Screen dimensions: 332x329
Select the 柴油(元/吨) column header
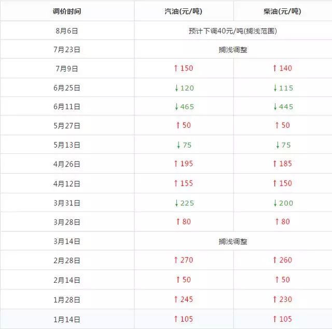(x=283, y=11)
